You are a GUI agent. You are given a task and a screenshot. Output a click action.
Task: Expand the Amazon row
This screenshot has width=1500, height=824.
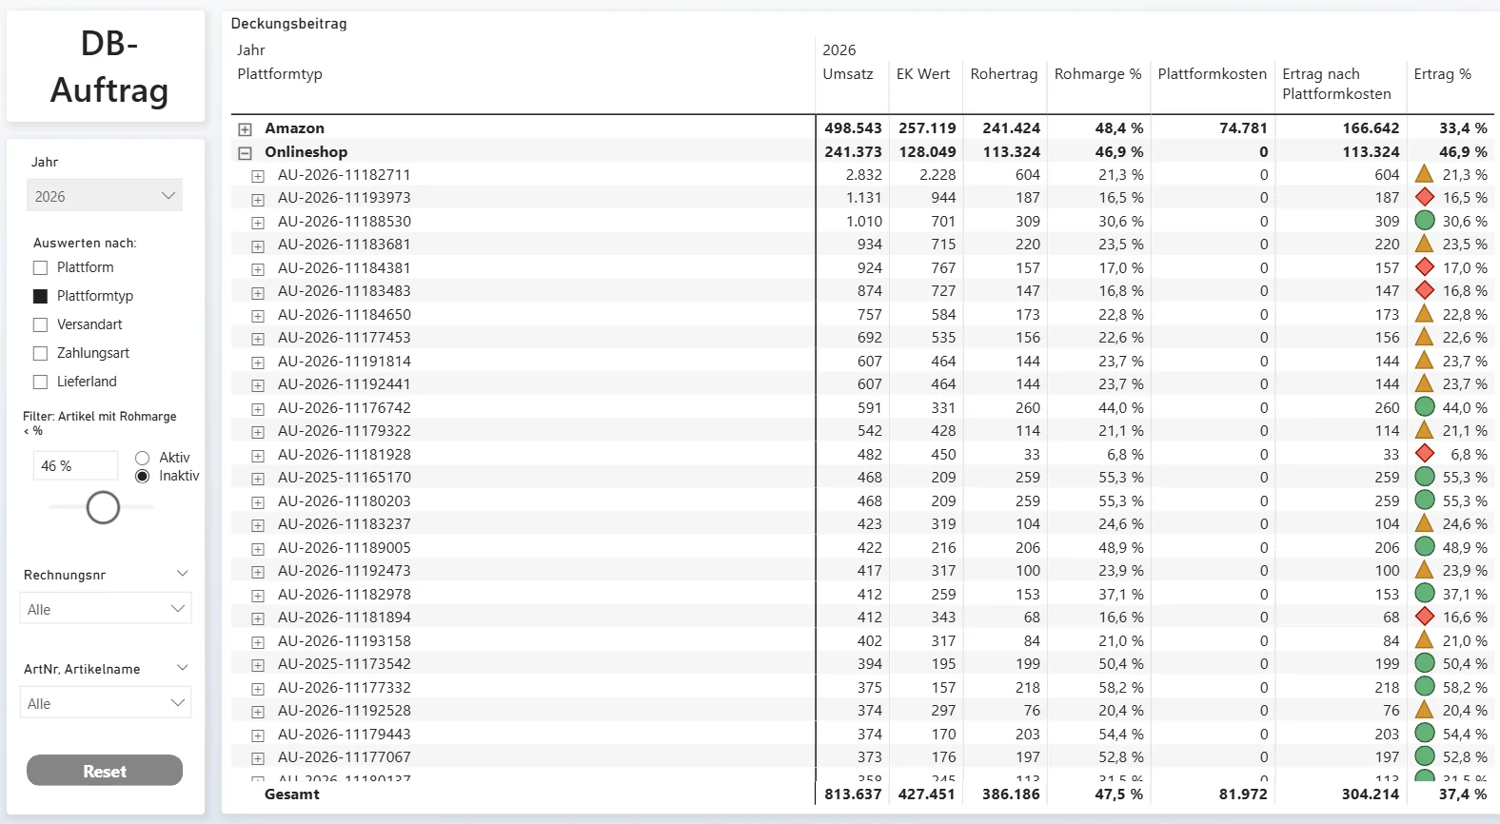[x=245, y=129]
